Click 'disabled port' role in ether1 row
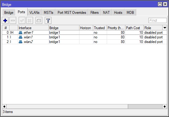Screen dimensions: 169x117 tap(153, 33)
